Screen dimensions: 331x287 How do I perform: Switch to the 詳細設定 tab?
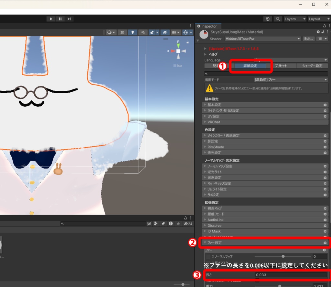coord(251,66)
